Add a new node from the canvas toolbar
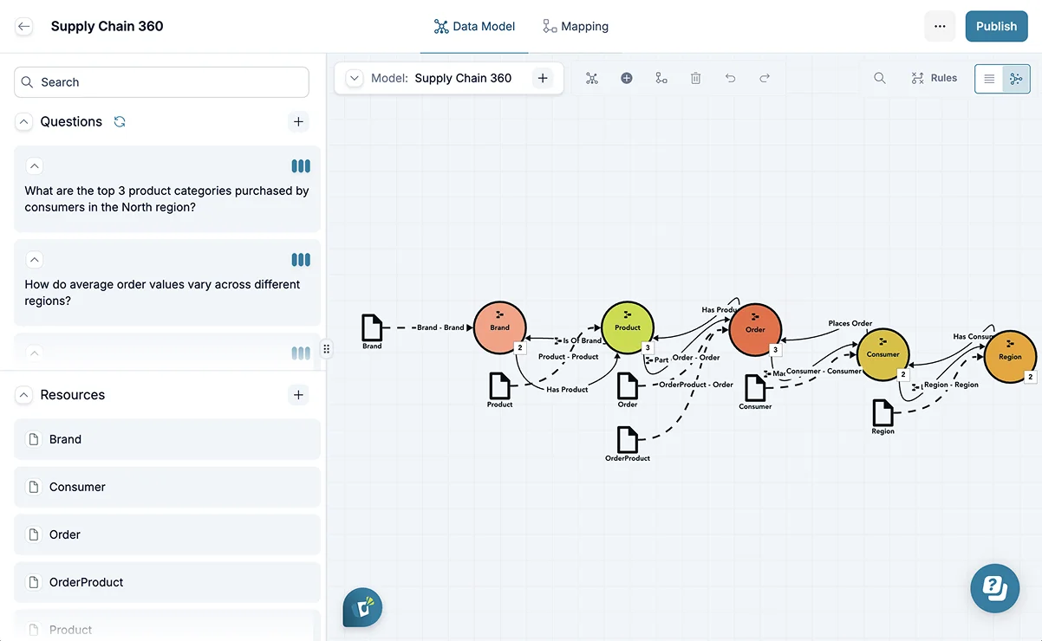 tap(627, 78)
